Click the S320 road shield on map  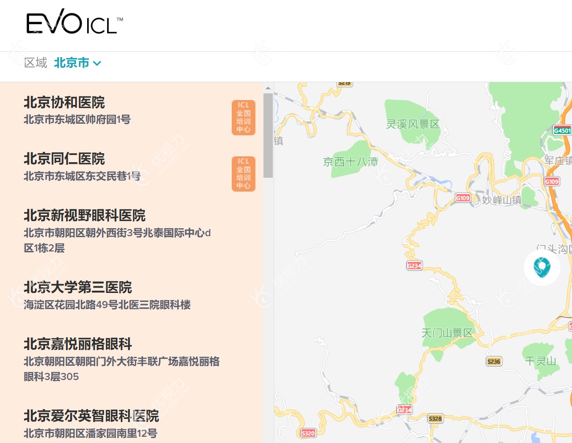(x=308, y=433)
